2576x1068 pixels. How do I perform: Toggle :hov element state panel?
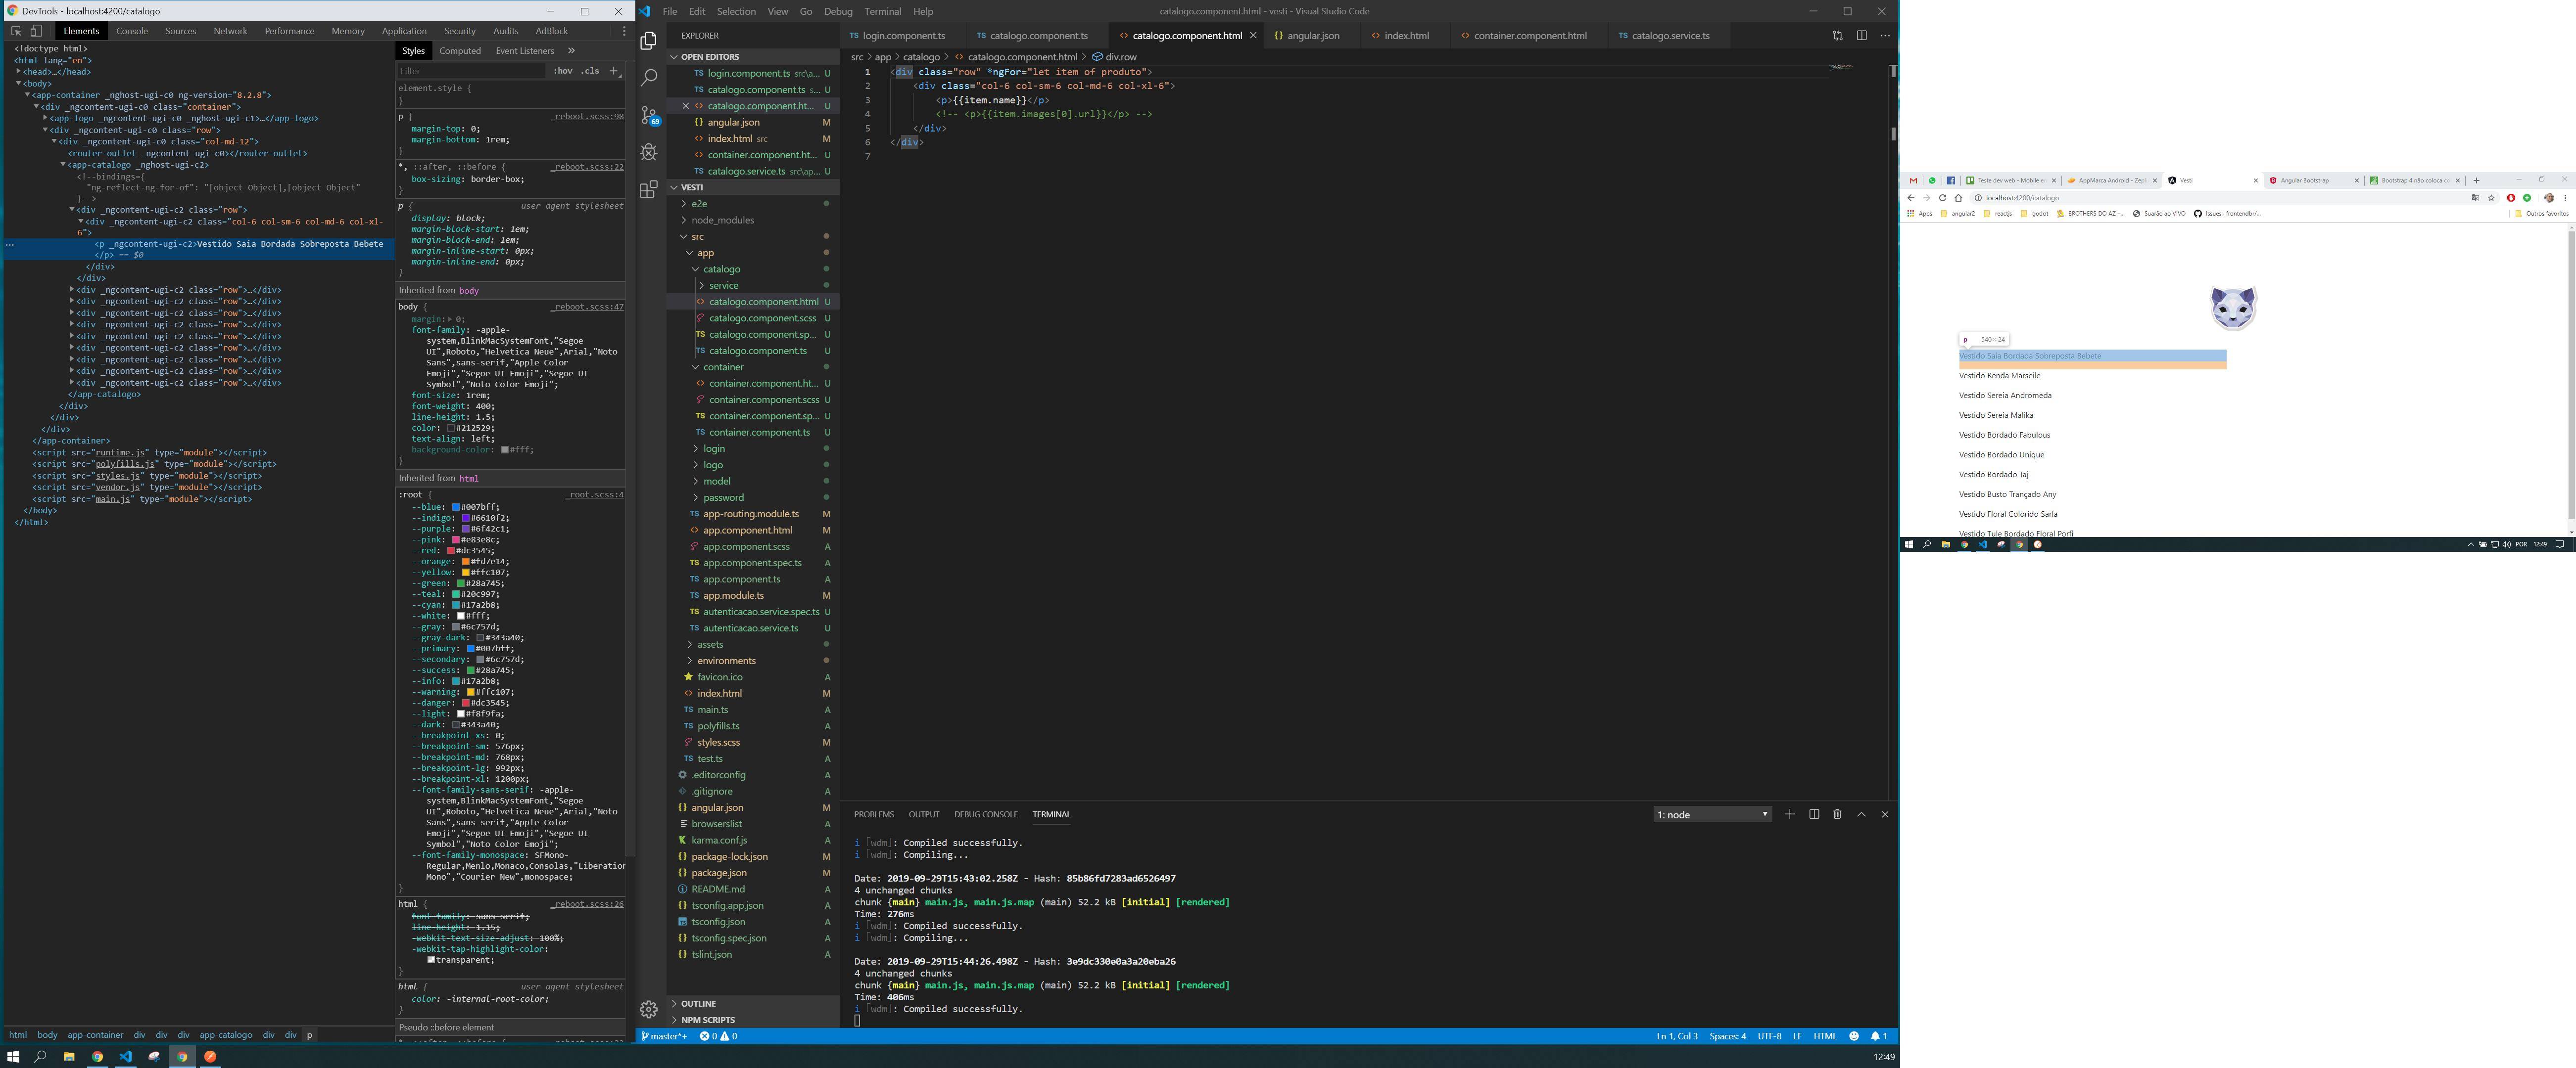pyautogui.click(x=563, y=71)
